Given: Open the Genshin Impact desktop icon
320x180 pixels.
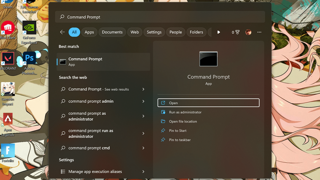Looking at the screenshot, I should (8, 89).
